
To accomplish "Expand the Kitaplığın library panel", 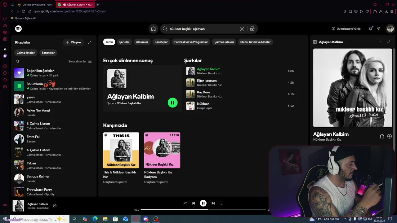I will (90, 42).
